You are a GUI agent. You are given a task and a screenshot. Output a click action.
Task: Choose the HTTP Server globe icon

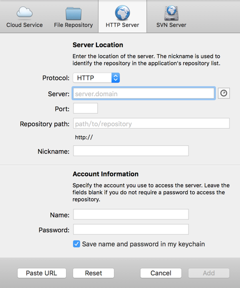click(122, 13)
